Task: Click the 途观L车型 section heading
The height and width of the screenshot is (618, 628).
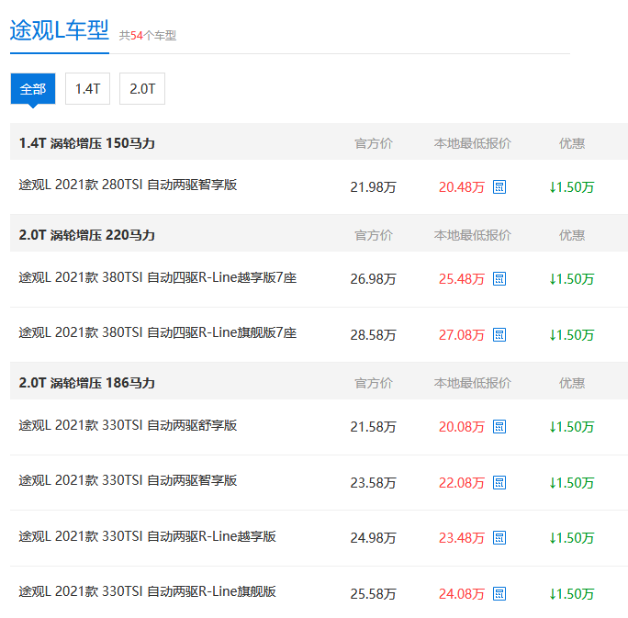Action: point(59,30)
